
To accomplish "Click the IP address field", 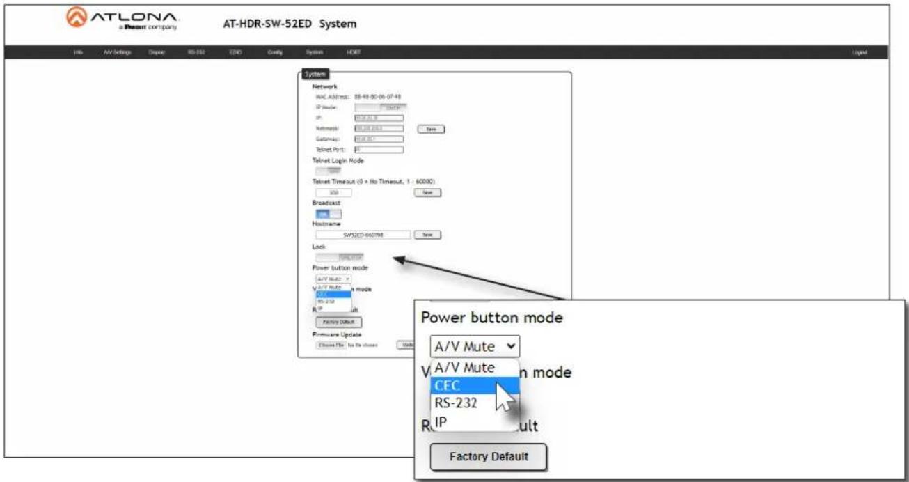I will tap(379, 118).
